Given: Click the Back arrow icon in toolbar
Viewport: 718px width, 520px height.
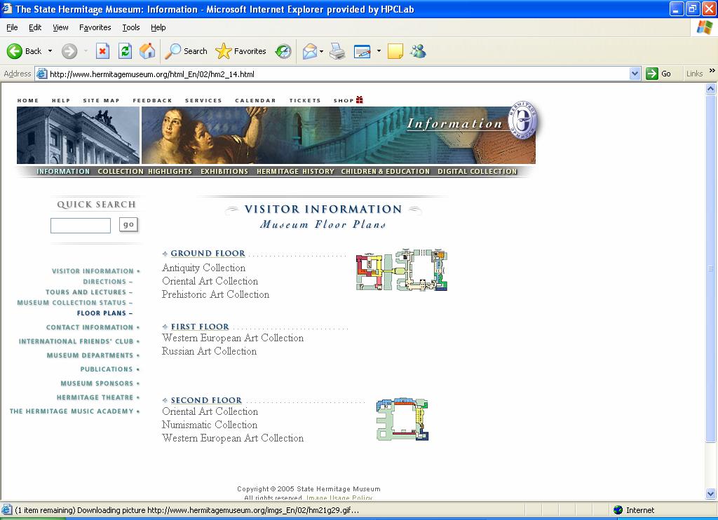Looking at the screenshot, I should pyautogui.click(x=15, y=51).
